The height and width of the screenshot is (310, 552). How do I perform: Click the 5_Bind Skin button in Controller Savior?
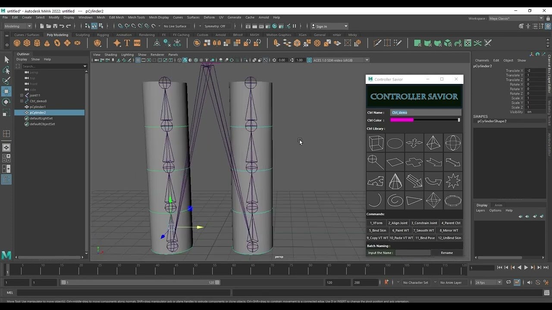(x=377, y=230)
